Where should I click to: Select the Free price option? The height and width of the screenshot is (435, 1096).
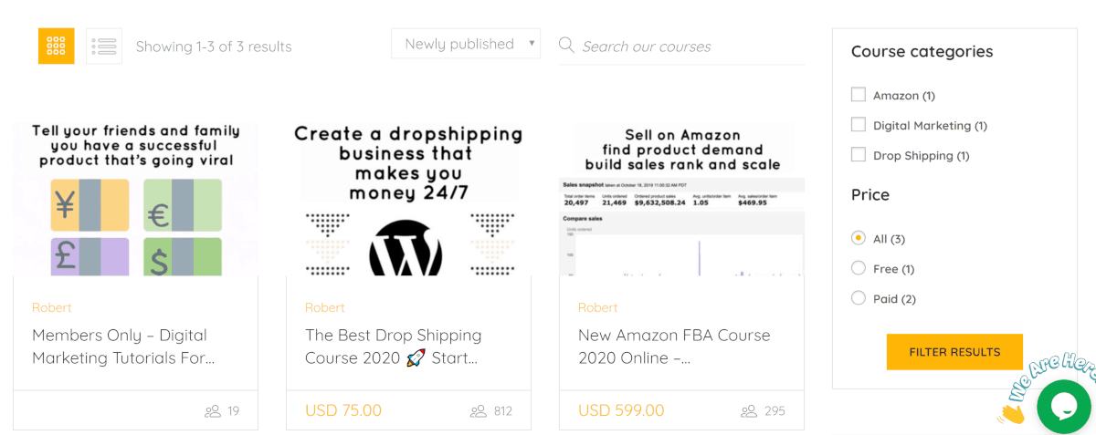858,268
